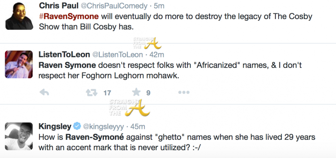The width and height of the screenshot is (336, 158).
Task: Favorite ListenToLeon's tweet with the star
Action: [136, 93]
